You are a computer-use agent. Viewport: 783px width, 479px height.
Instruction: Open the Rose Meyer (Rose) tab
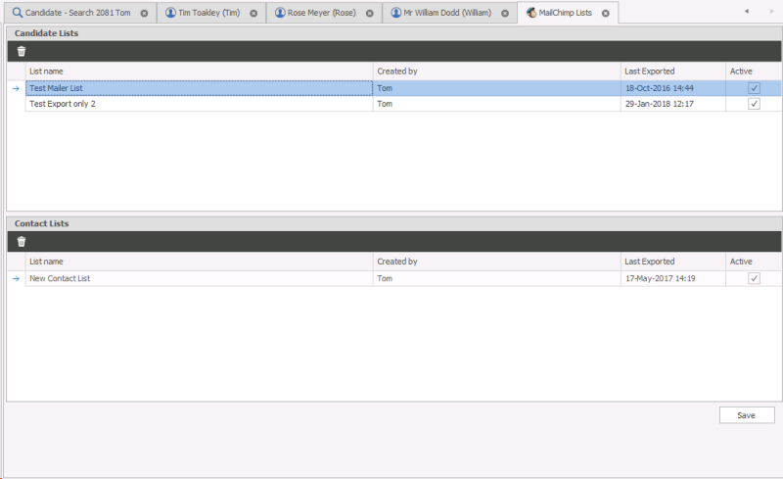point(313,14)
